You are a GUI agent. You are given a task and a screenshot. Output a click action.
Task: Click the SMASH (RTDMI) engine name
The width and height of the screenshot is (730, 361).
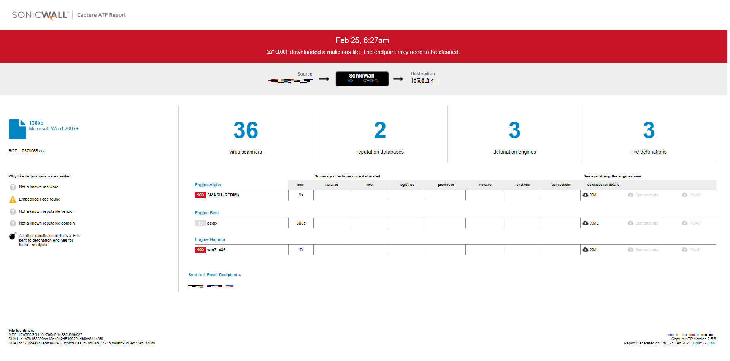click(223, 195)
